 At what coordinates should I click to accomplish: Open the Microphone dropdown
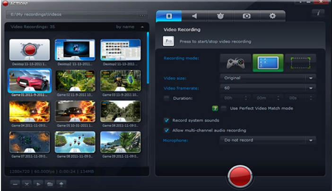(x=268, y=140)
